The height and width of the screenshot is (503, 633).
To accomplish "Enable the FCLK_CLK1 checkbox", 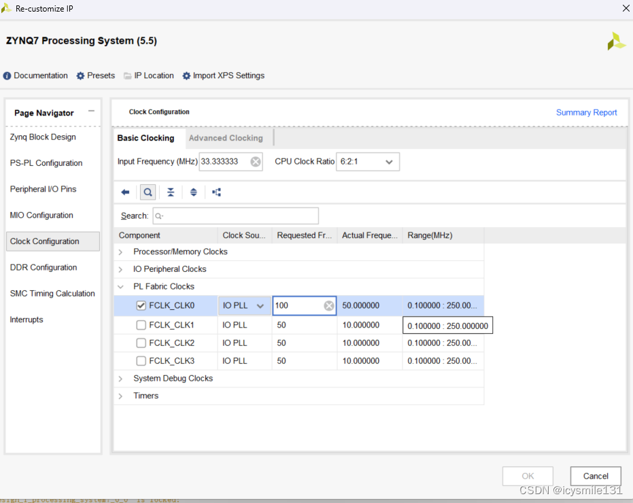I will (141, 325).
